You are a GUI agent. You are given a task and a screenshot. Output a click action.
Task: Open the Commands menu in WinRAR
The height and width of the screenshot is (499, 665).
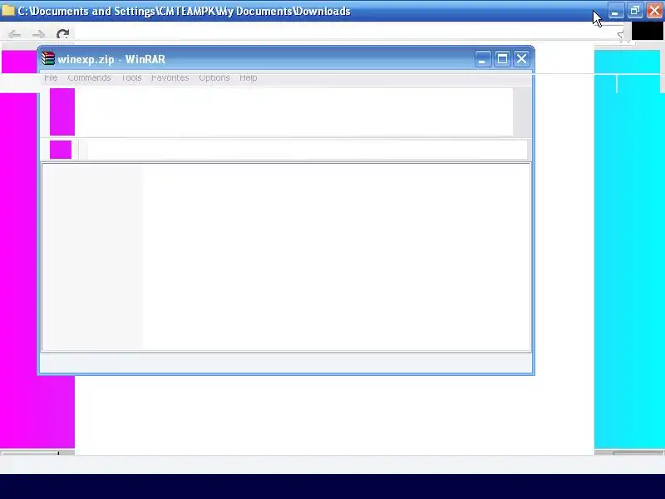click(89, 78)
